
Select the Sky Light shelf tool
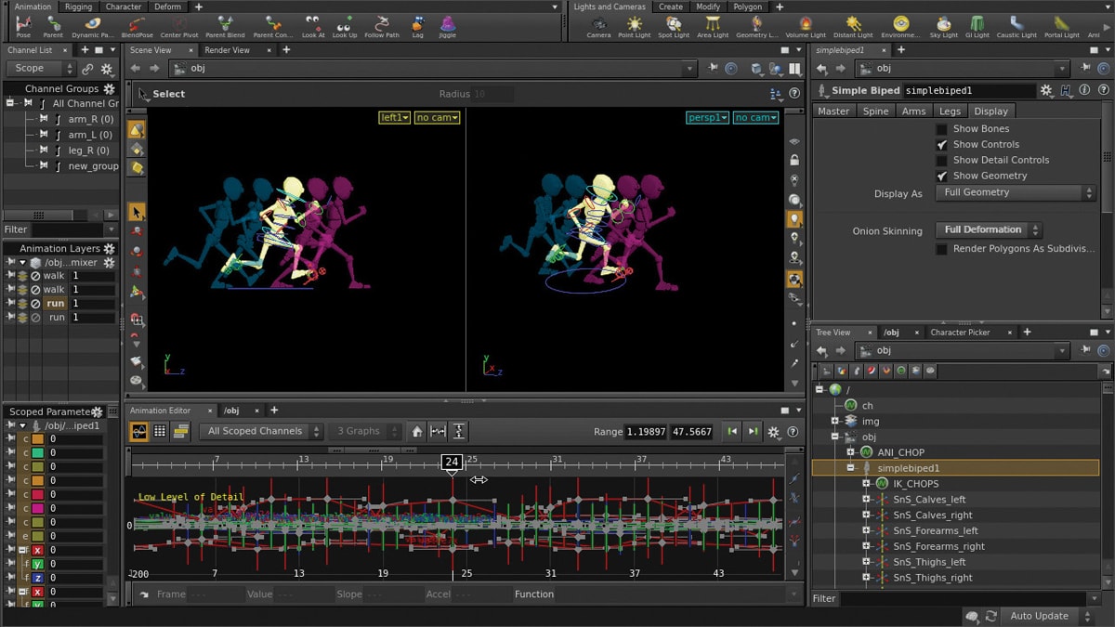point(943,23)
